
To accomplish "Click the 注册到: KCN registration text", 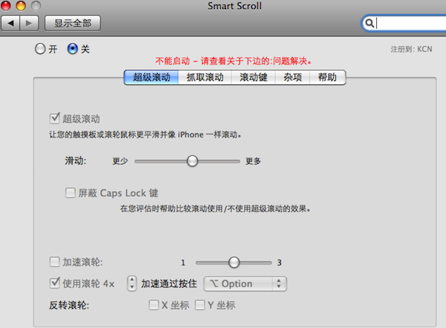I will pyautogui.click(x=411, y=49).
